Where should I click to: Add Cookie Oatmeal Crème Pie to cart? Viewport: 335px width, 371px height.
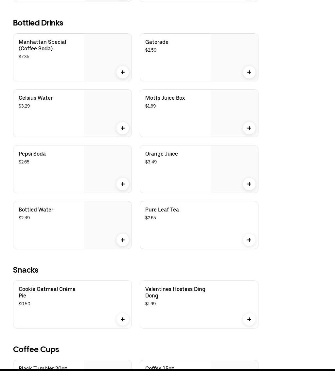pos(123,319)
